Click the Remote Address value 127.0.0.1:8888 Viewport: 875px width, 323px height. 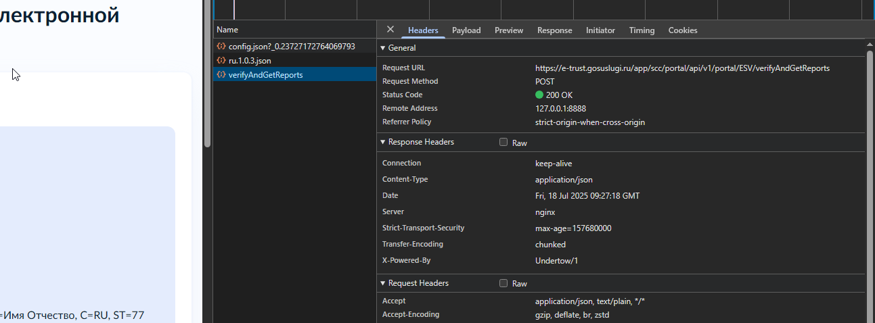click(x=560, y=108)
